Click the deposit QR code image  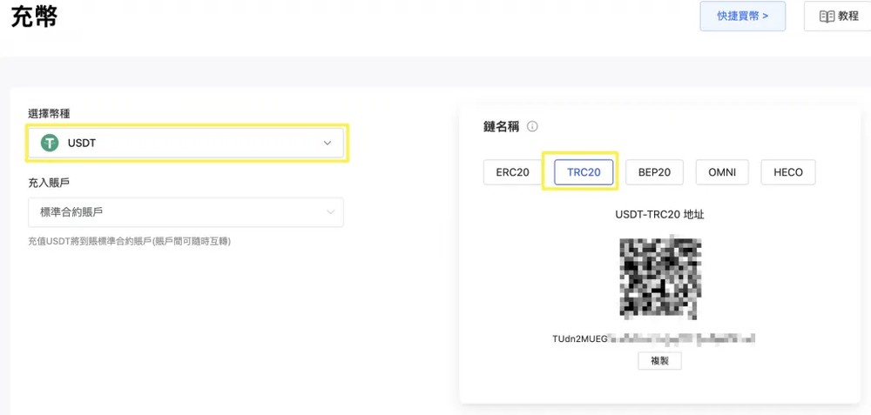[x=660, y=277]
